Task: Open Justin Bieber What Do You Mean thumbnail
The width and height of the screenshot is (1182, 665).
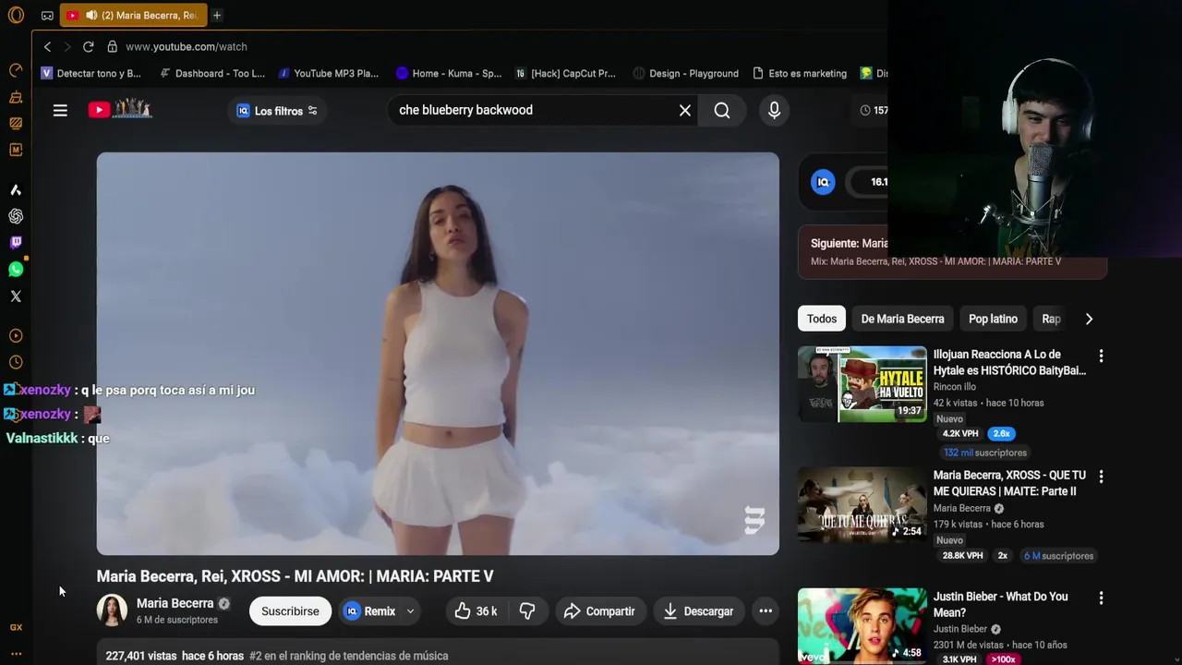Action: [x=862, y=626]
